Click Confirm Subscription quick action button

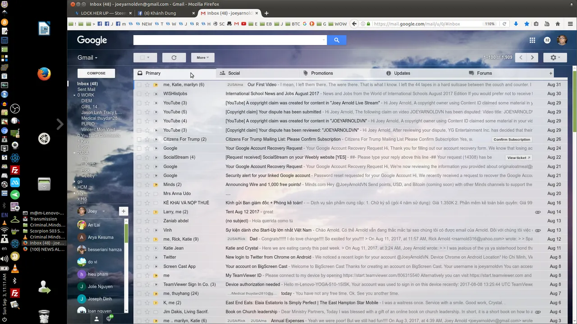512,139
